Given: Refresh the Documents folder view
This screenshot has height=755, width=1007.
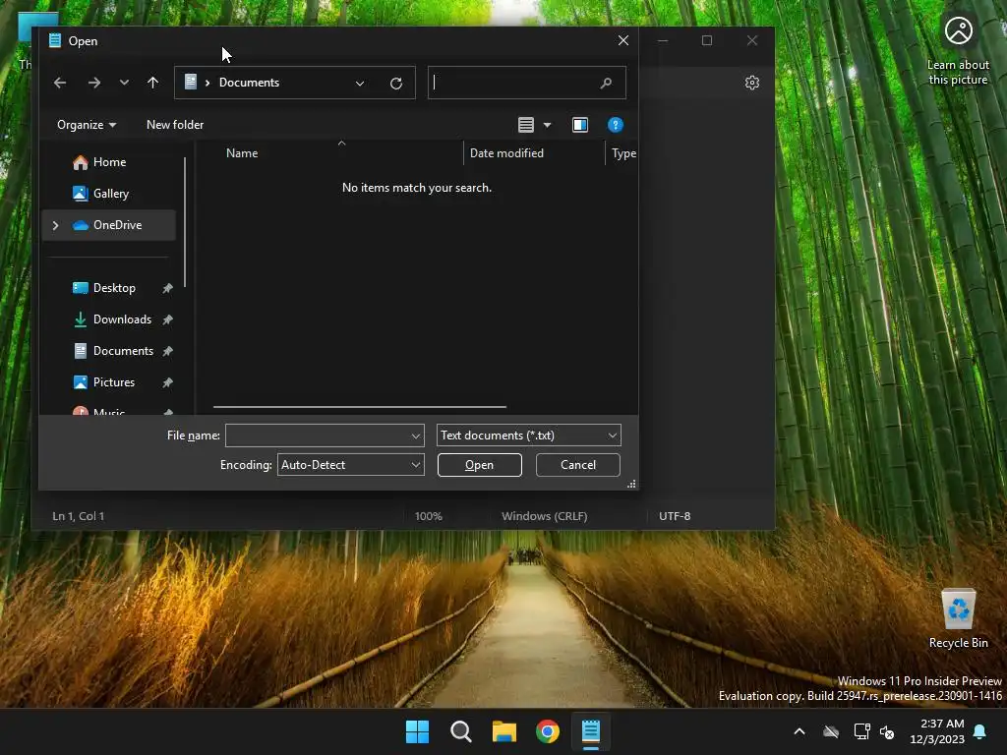Looking at the screenshot, I should pos(396,83).
